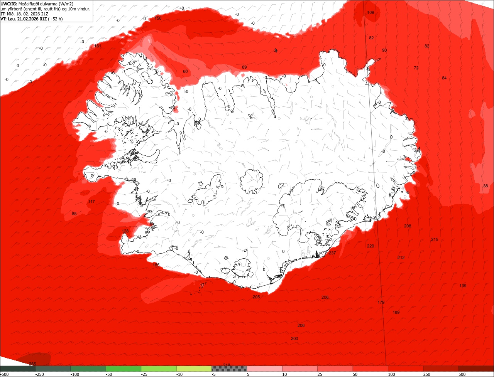Click the flux value 179 south of the coast
This screenshot has width=494, height=377.
(x=381, y=302)
